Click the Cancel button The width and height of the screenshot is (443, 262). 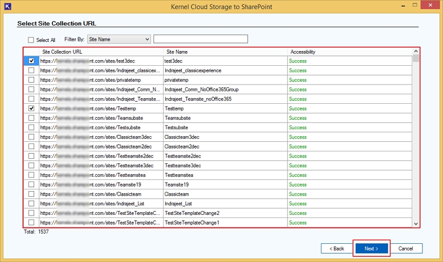pyautogui.click(x=406, y=248)
